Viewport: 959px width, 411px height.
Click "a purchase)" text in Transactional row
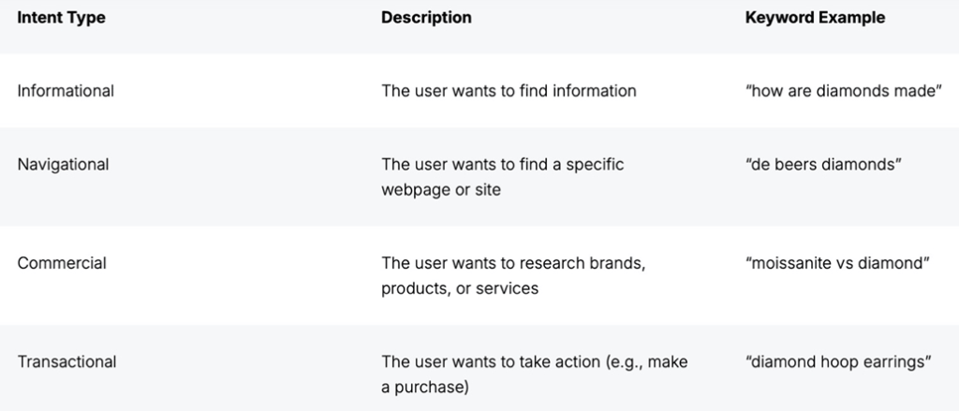tap(425, 388)
